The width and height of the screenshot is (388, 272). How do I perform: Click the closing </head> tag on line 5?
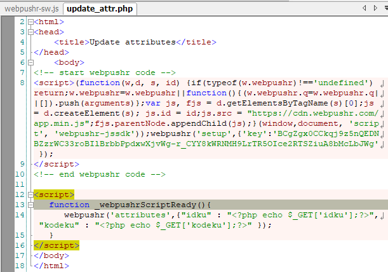pyautogui.click(x=51, y=52)
